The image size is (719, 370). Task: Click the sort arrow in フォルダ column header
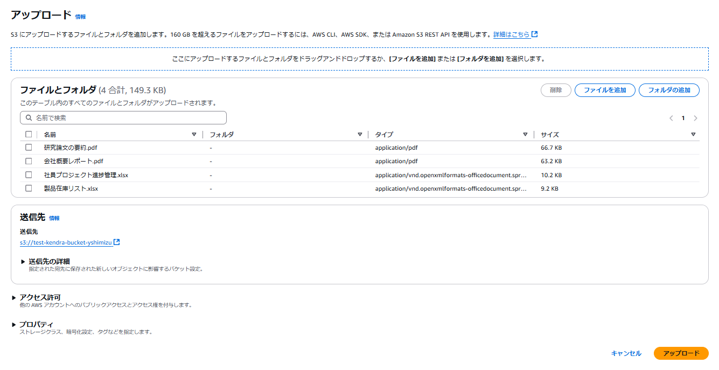pyautogui.click(x=360, y=135)
